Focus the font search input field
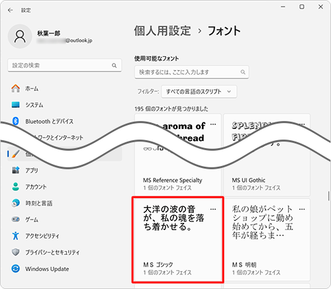The image size is (331, 289). (191, 72)
